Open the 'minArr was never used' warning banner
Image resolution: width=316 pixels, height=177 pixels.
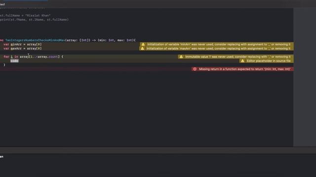(217, 44)
